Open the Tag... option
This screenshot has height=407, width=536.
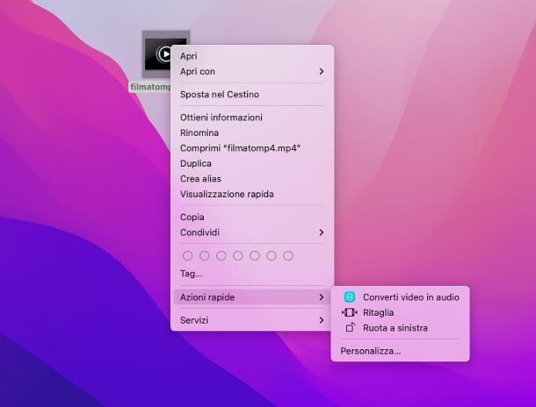252,274
